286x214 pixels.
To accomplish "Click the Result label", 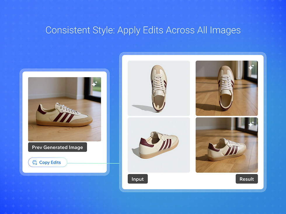I will point(247,179).
